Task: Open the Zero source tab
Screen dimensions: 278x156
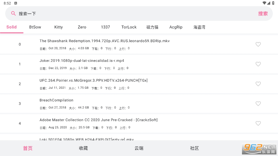Action: [x=82, y=27]
